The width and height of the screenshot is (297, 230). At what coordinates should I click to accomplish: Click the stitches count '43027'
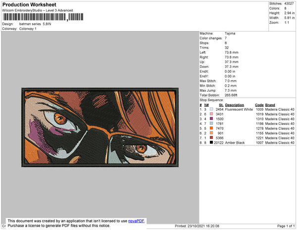289,3
